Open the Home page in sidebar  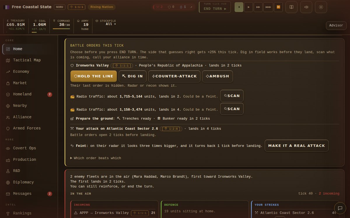(29, 49)
